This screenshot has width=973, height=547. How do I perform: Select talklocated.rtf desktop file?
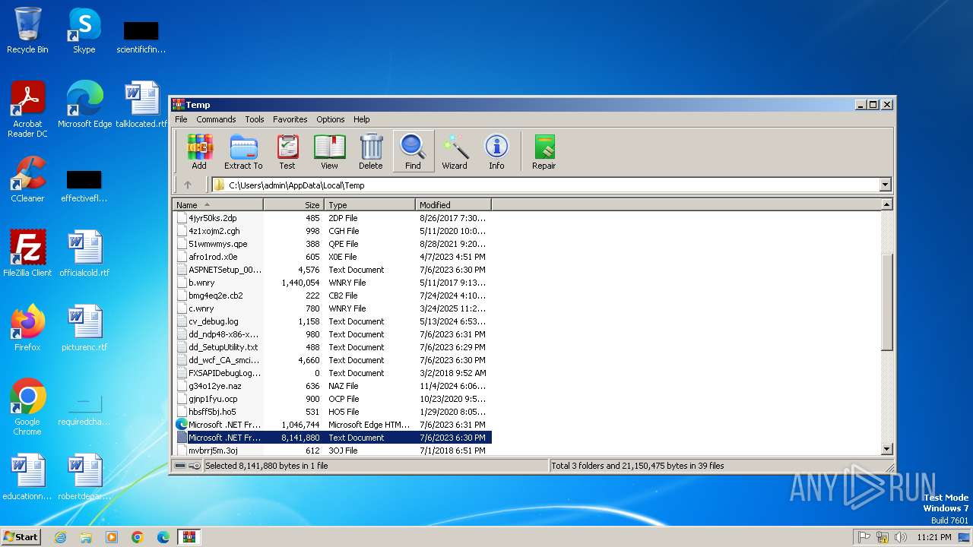(141, 105)
